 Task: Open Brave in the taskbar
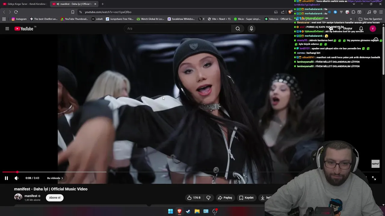[x=179, y=211]
